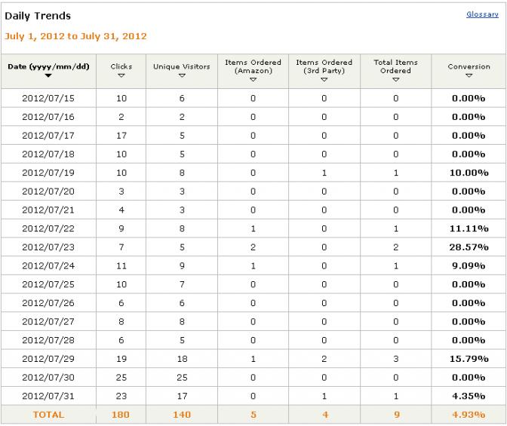Viewport: 507px width, 426px height.
Task: Click the 15.79% conversion cell
Action: [469, 359]
